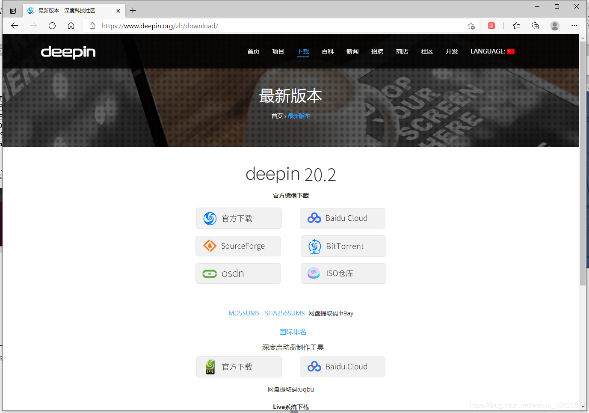Click the 网盘提取码:h9ay text
The height and width of the screenshot is (413, 589).
tap(331, 313)
